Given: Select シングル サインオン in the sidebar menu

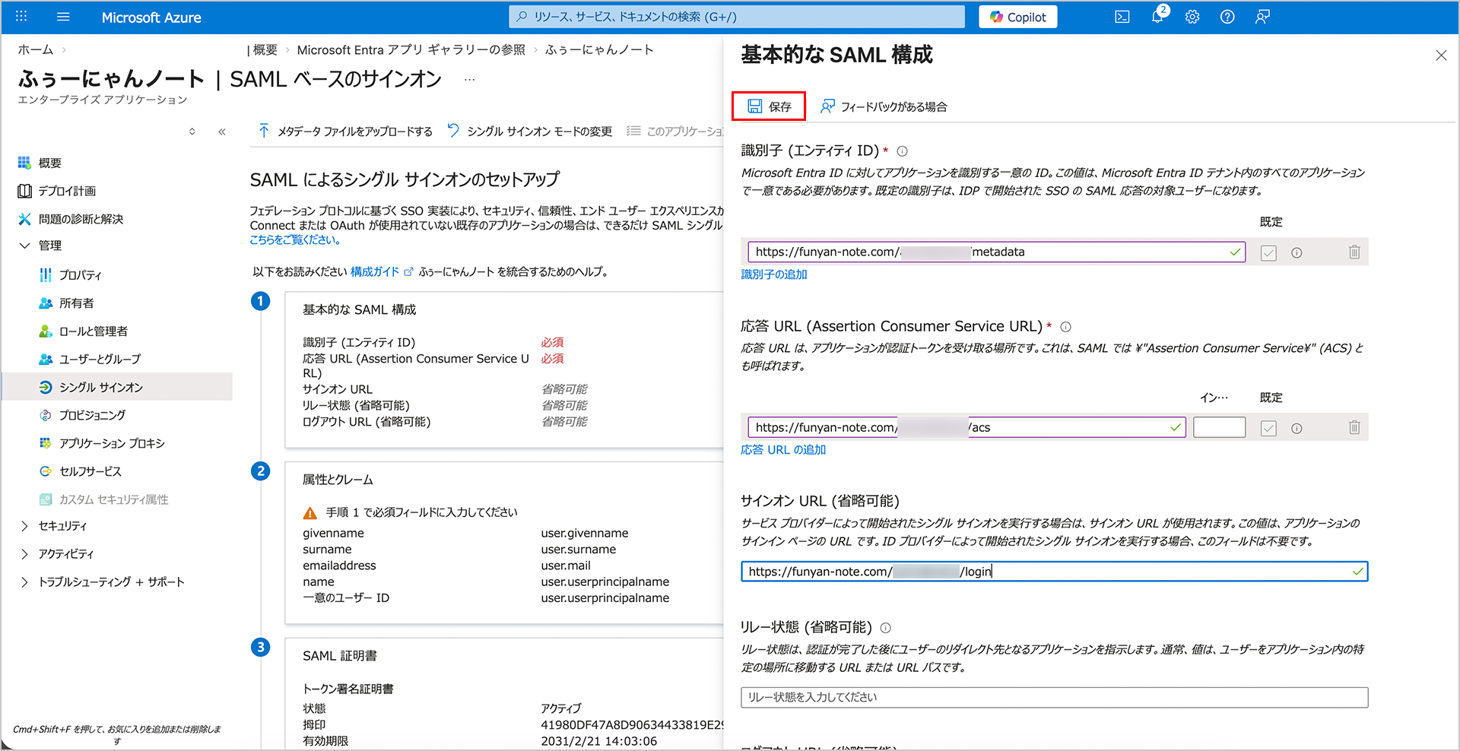Looking at the screenshot, I should [x=100, y=387].
